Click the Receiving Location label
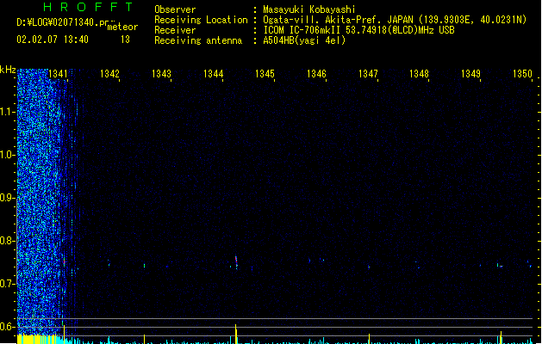542x344 pixels. (201, 20)
